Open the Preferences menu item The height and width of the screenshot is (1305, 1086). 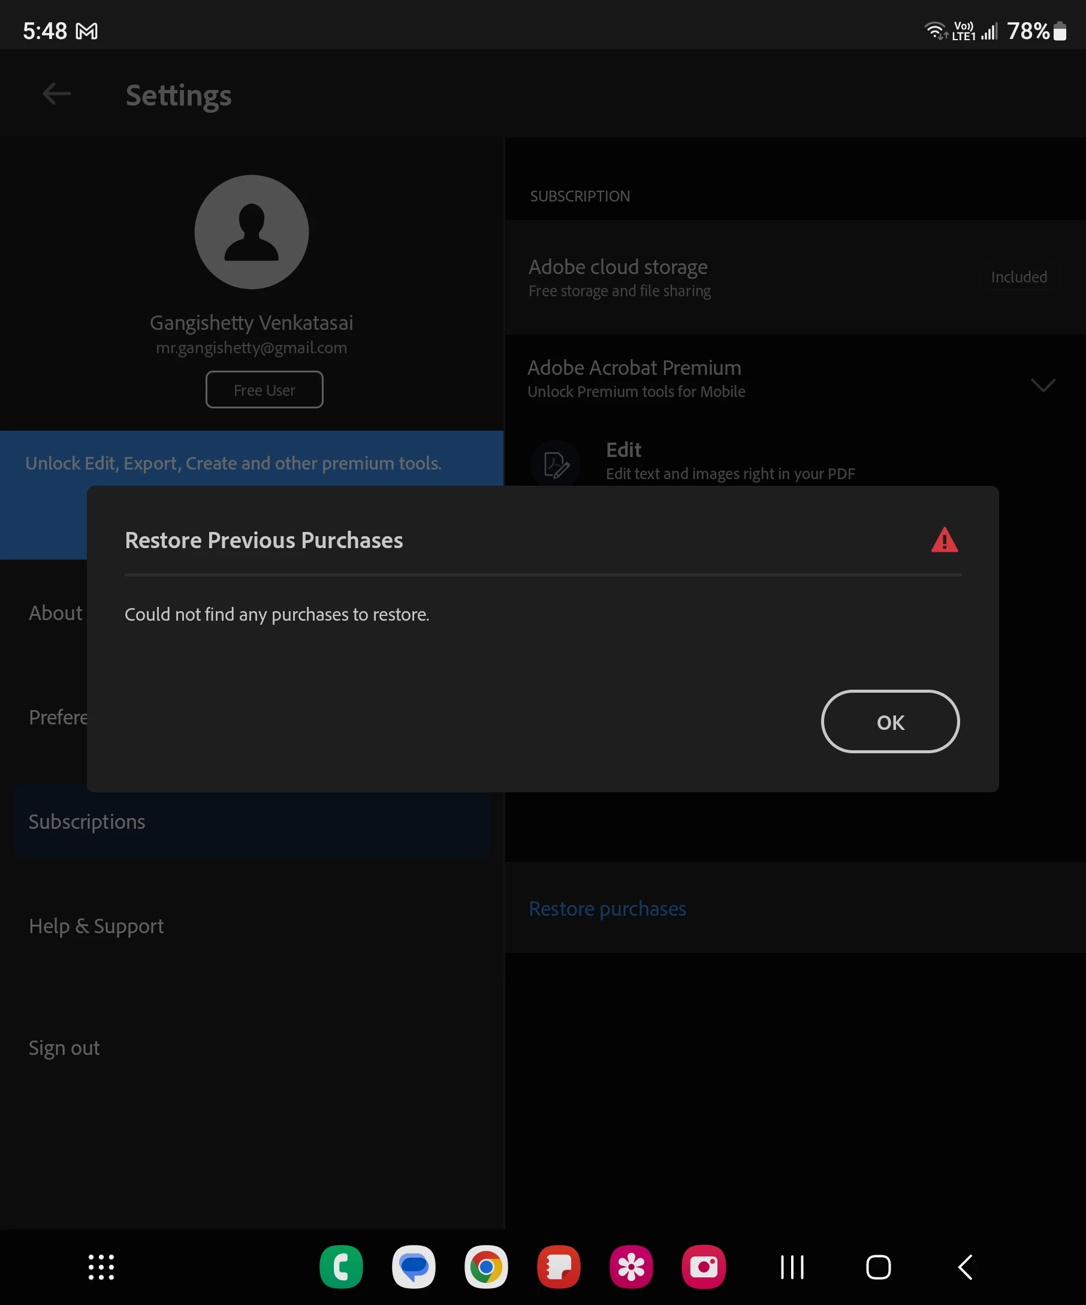tap(58, 718)
